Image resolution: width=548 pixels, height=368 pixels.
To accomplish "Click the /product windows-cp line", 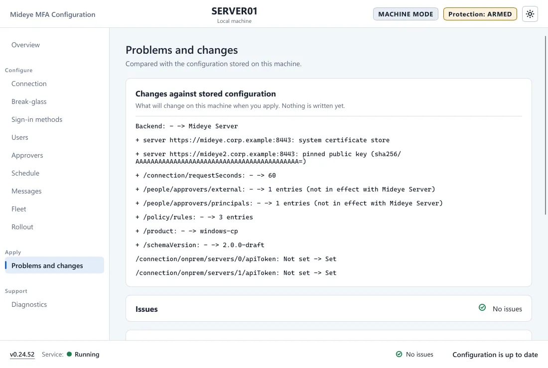I will pyautogui.click(x=187, y=231).
